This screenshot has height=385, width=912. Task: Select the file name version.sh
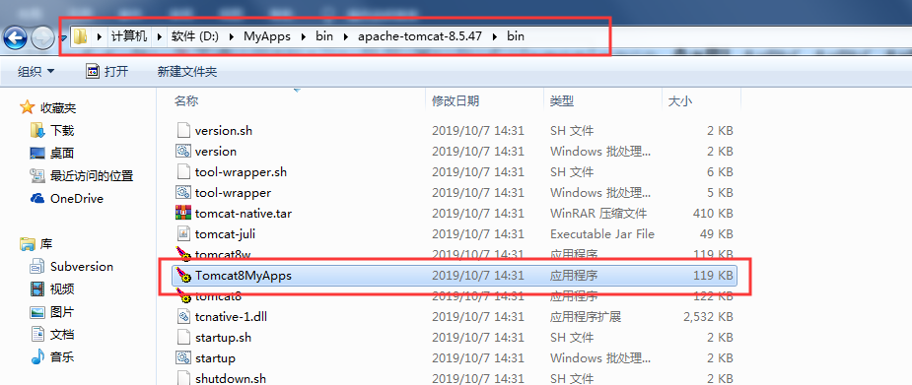pos(224,131)
